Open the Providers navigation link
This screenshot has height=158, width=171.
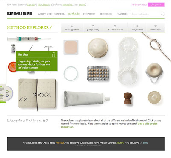point(89,14)
